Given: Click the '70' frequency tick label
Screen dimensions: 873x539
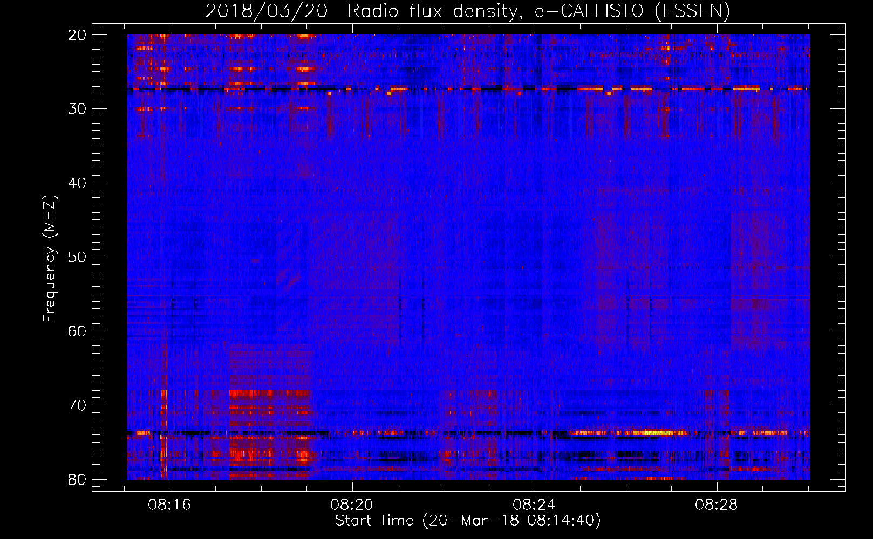Looking at the screenshot, I should pos(78,405).
